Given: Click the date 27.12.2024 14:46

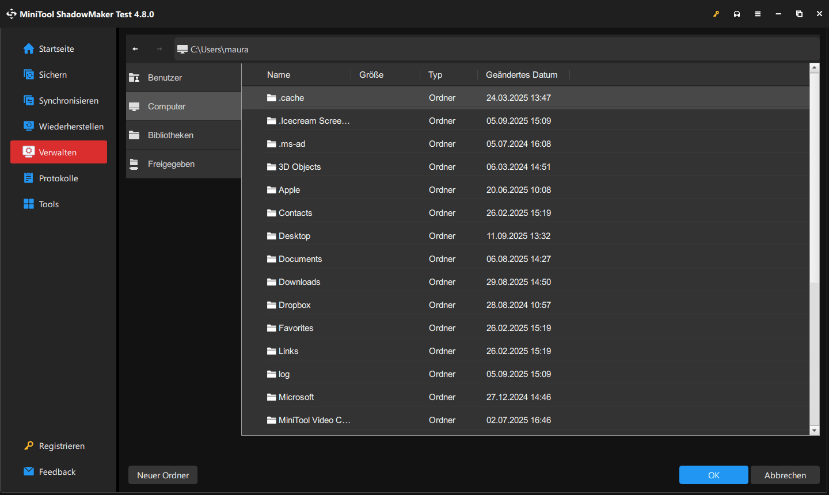Looking at the screenshot, I should pyautogui.click(x=519, y=397).
